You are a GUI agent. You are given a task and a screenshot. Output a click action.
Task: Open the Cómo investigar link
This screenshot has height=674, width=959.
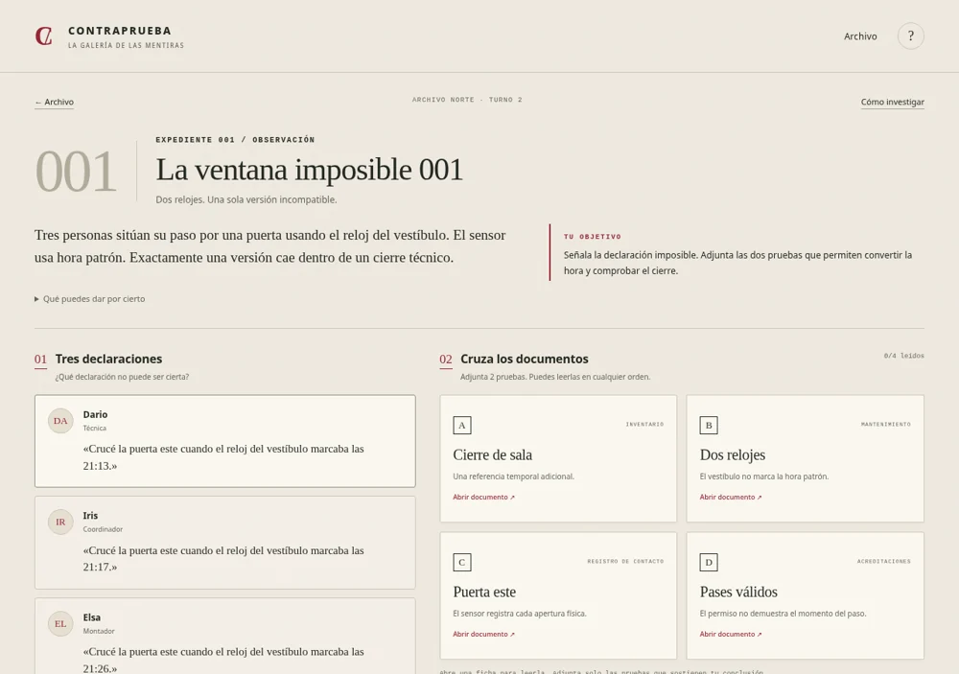892,103
